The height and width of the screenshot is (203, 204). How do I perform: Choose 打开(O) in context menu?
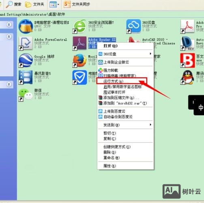[x=125, y=46]
